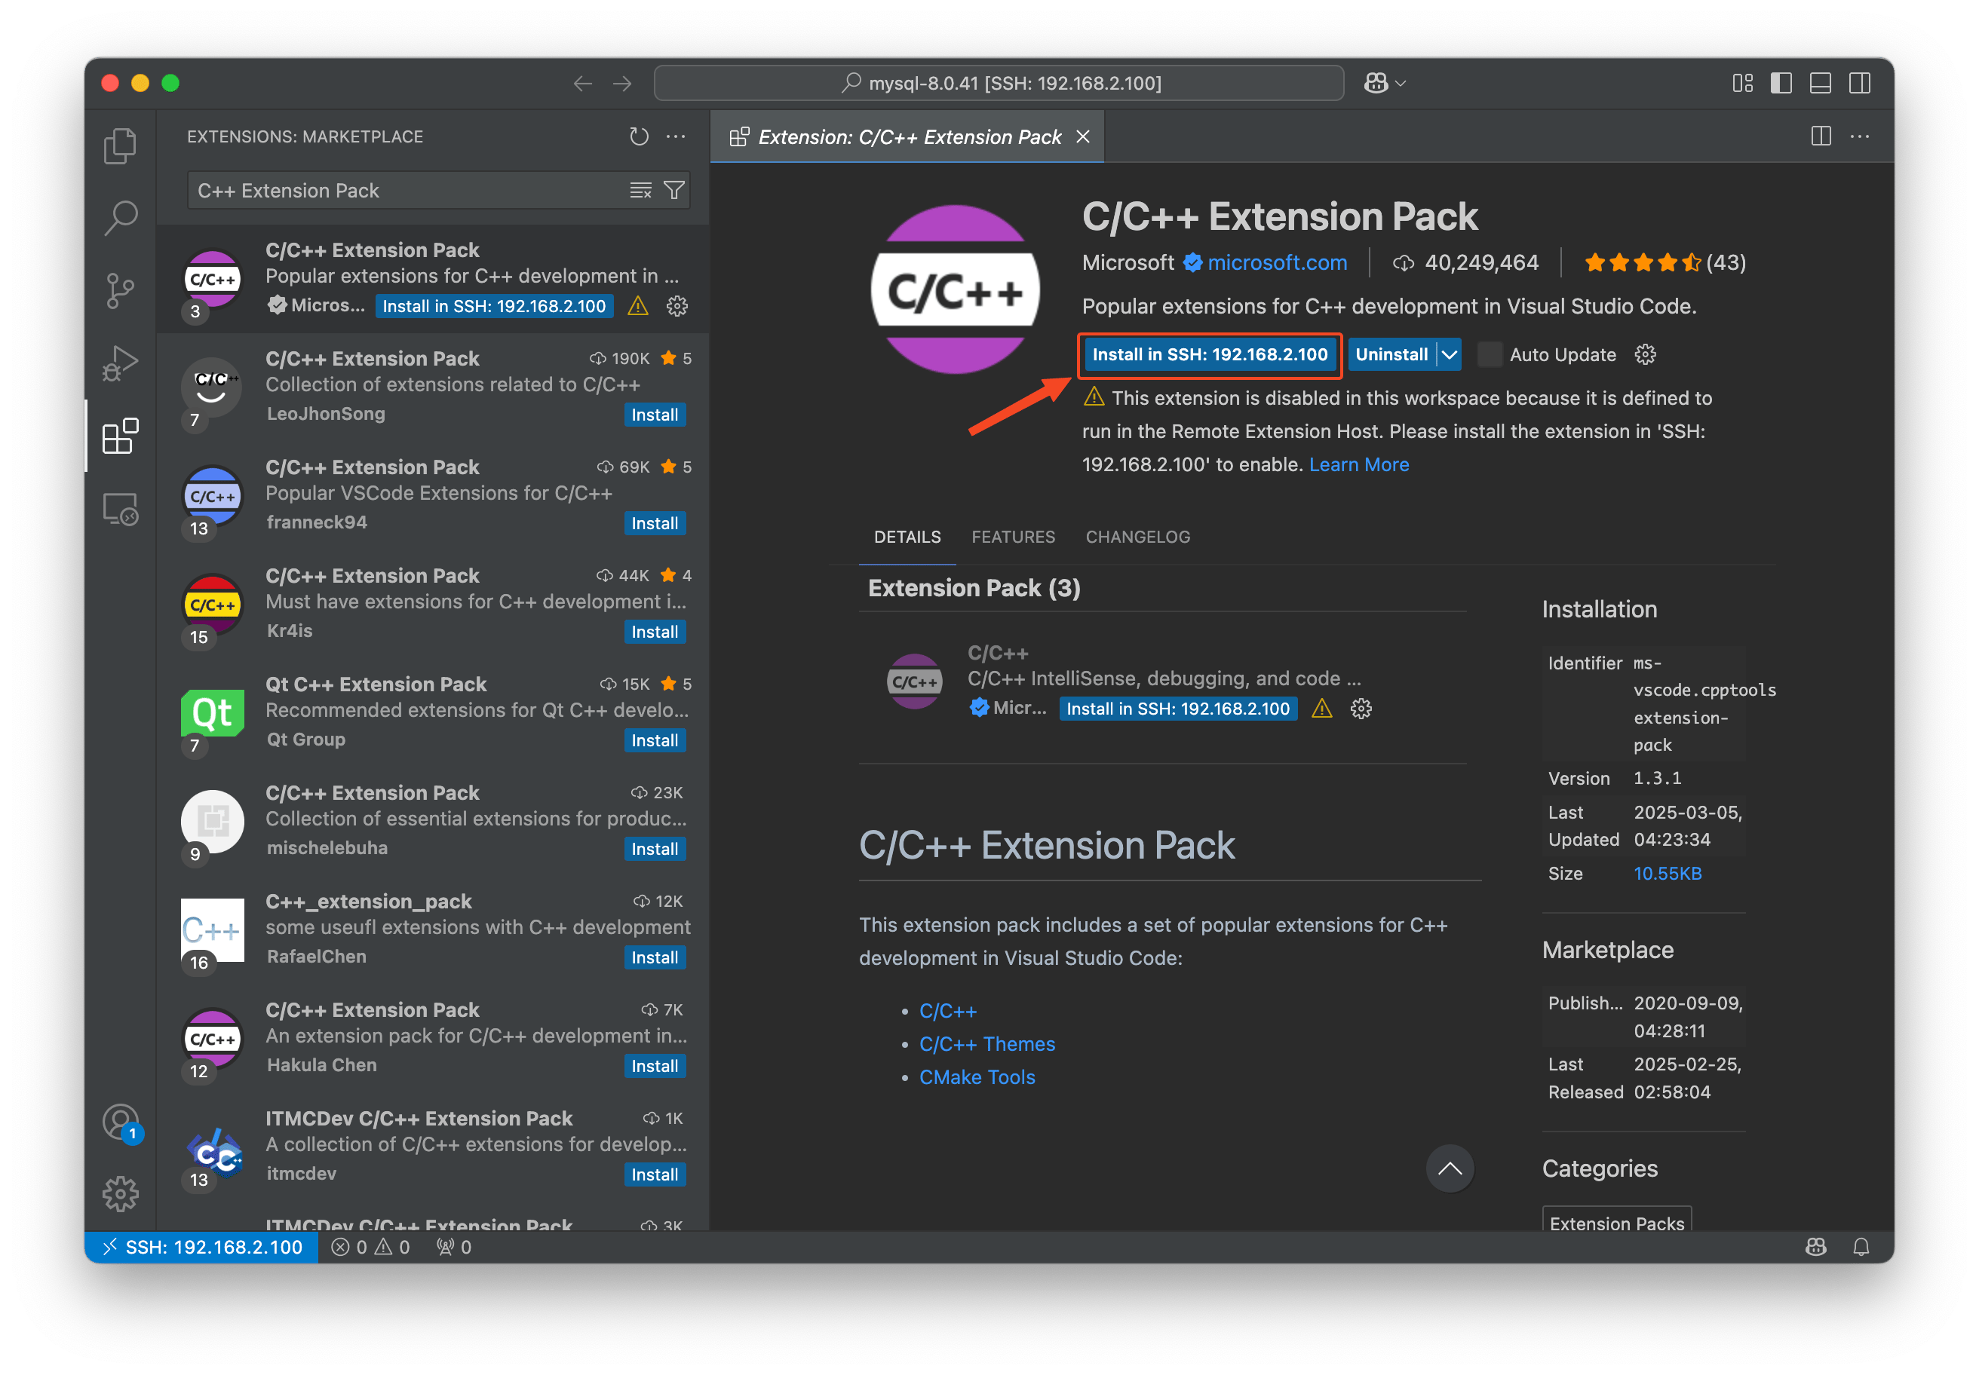
Task: Open the manage gear beside Auto Update
Action: pyautogui.click(x=1645, y=354)
